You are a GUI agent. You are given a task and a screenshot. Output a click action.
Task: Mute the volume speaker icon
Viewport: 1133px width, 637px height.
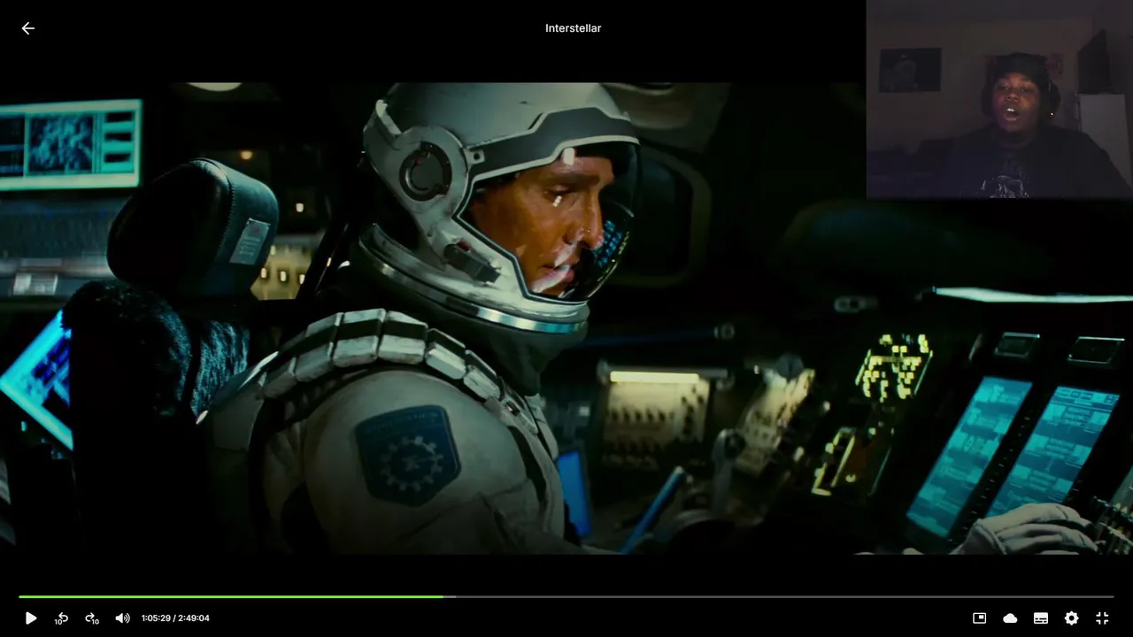[x=122, y=618]
